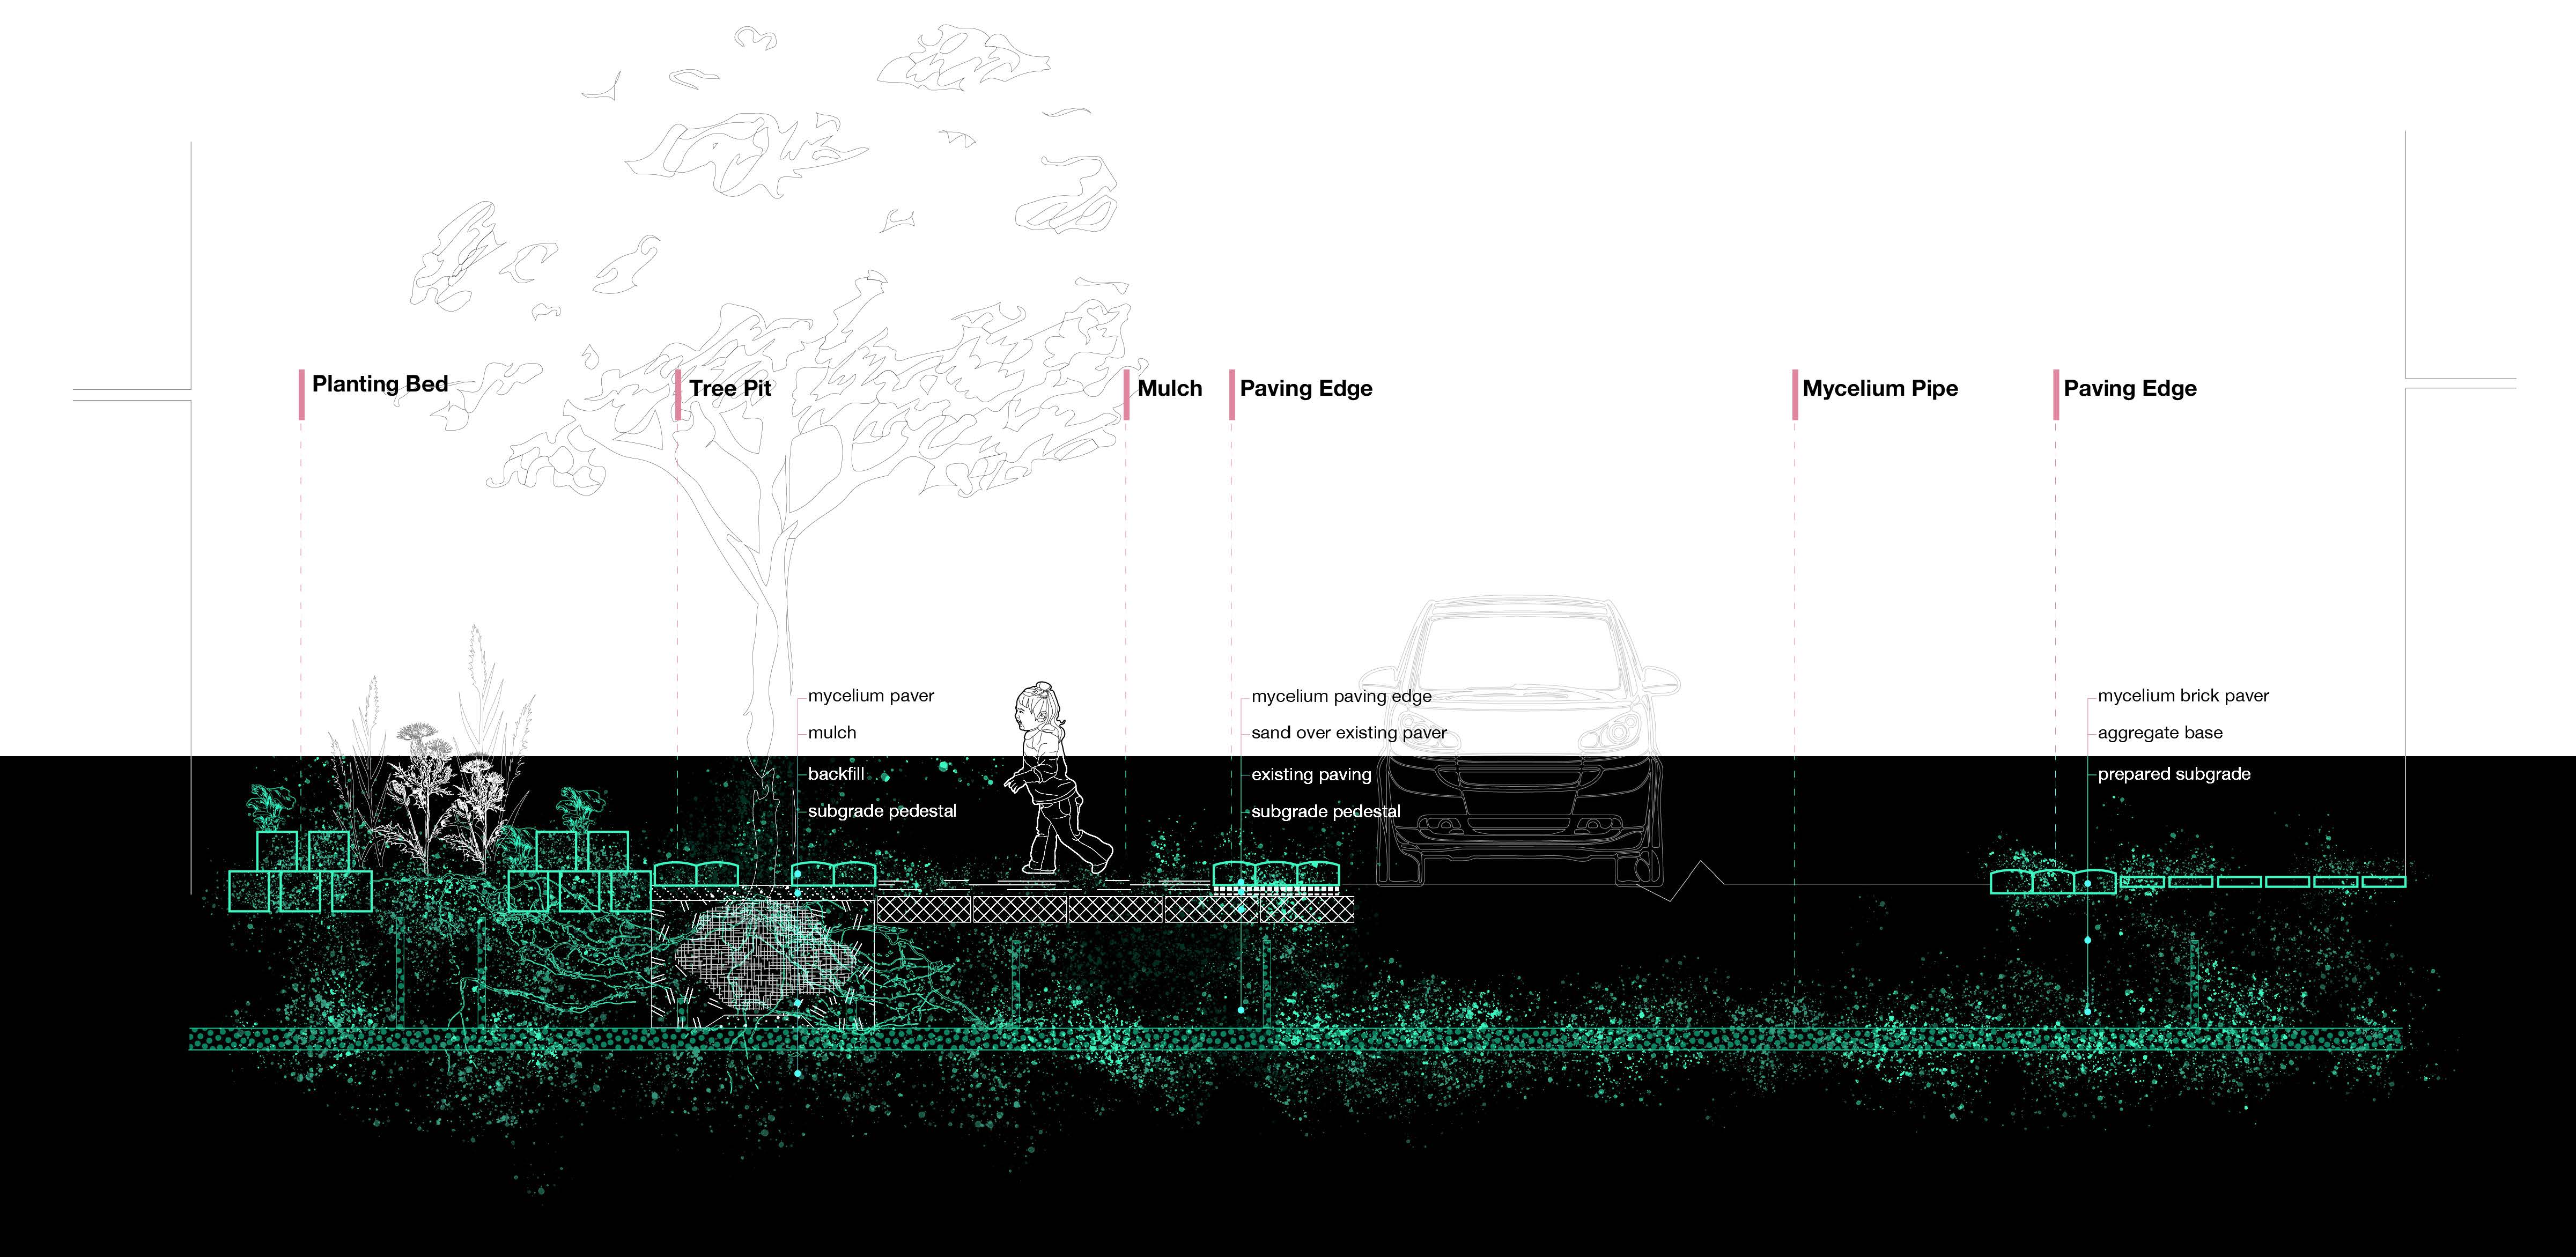
Task: Click the 'mycelium paver' annotation text
Action: (871, 696)
